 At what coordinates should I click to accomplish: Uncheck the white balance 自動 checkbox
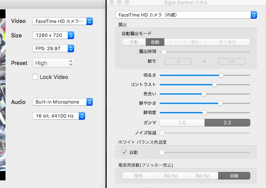[125, 152]
